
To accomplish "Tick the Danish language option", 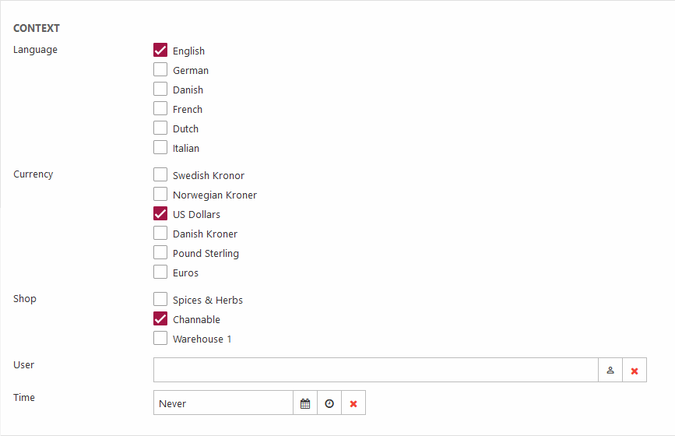I will click(x=160, y=90).
